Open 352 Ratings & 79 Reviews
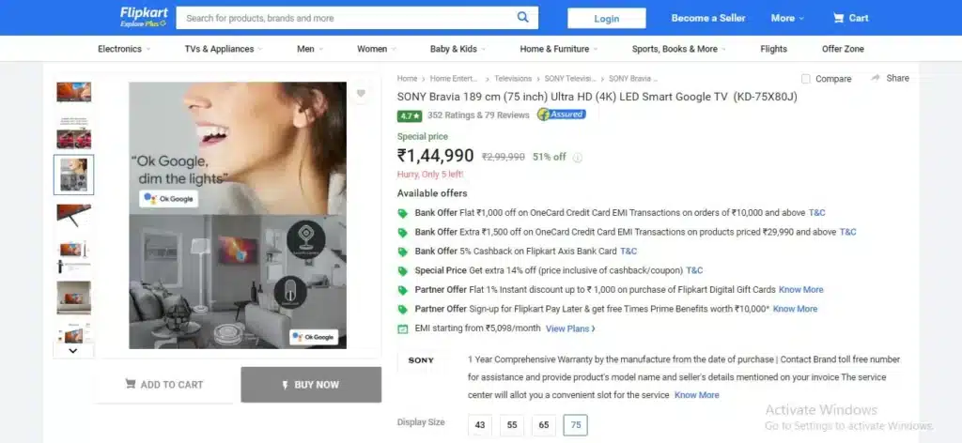Viewport: 962px width, 443px height. pos(478,115)
